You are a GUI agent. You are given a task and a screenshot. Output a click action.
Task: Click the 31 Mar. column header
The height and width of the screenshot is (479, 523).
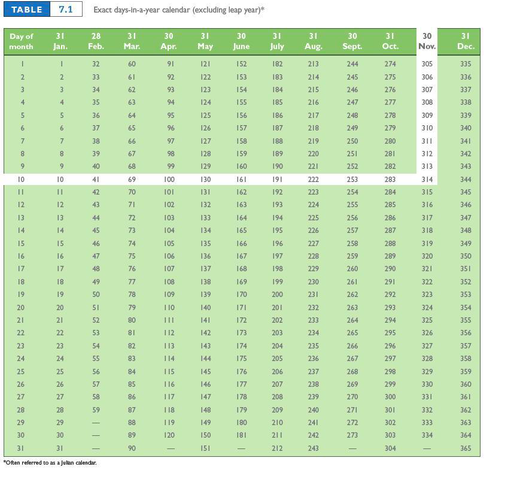(132, 41)
